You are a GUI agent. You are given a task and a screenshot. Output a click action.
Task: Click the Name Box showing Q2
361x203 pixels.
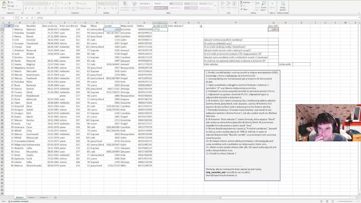click(x=8, y=18)
